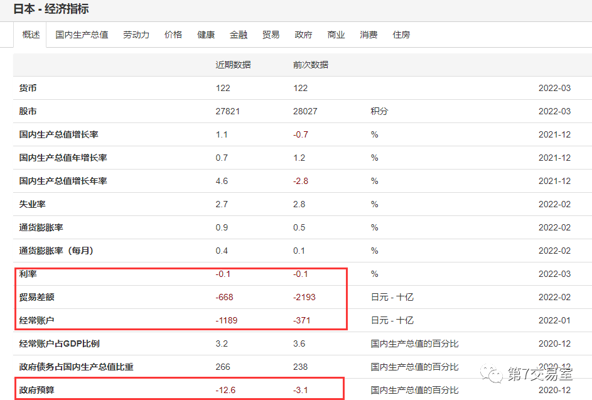Select the GDP annualized value 4.6
This screenshot has width=592, height=400.
pyautogui.click(x=222, y=181)
